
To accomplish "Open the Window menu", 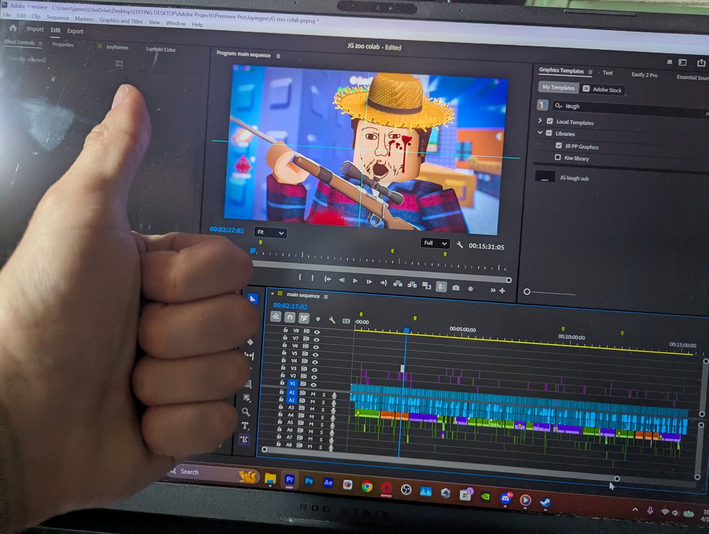I will [x=175, y=23].
